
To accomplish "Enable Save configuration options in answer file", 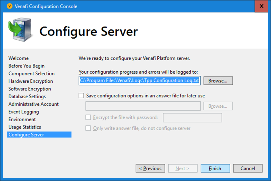I will 82,96.
